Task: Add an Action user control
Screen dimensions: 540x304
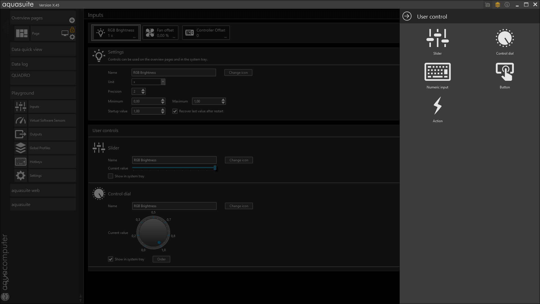Action: 437,109
